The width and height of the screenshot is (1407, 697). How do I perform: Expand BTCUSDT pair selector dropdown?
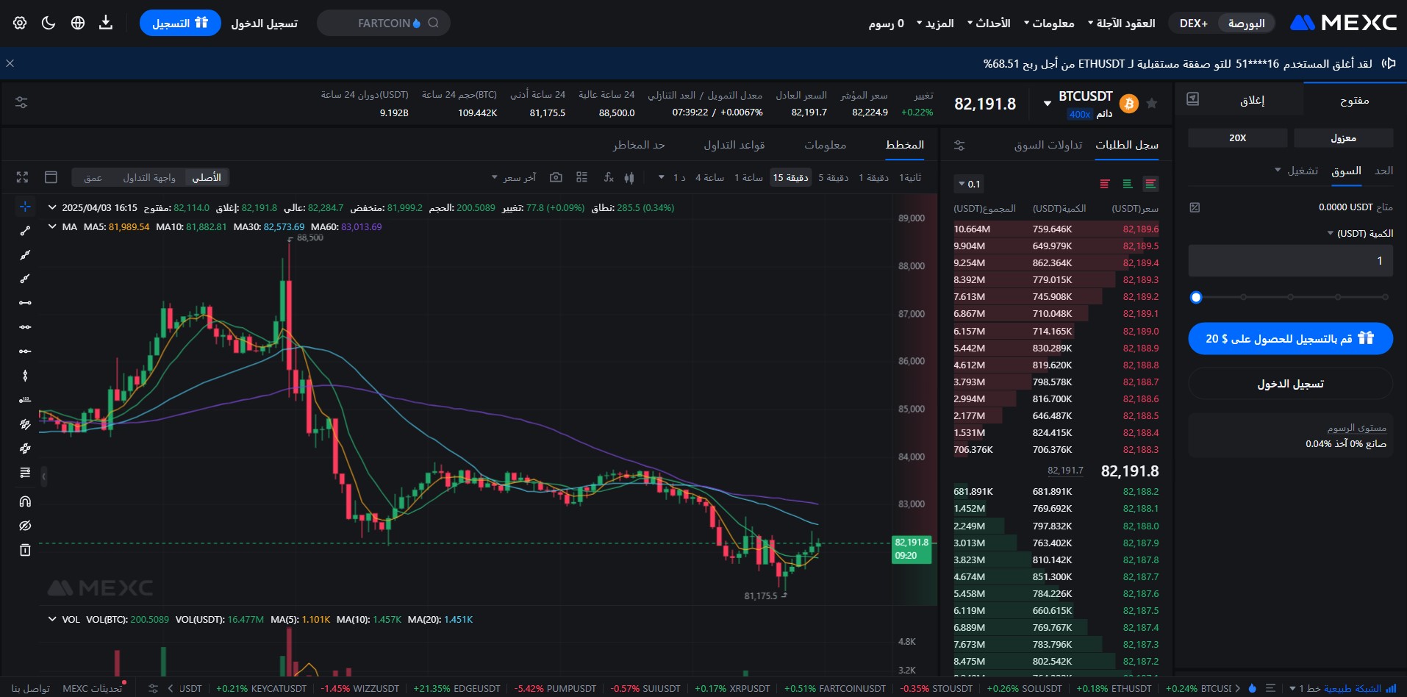1048,104
